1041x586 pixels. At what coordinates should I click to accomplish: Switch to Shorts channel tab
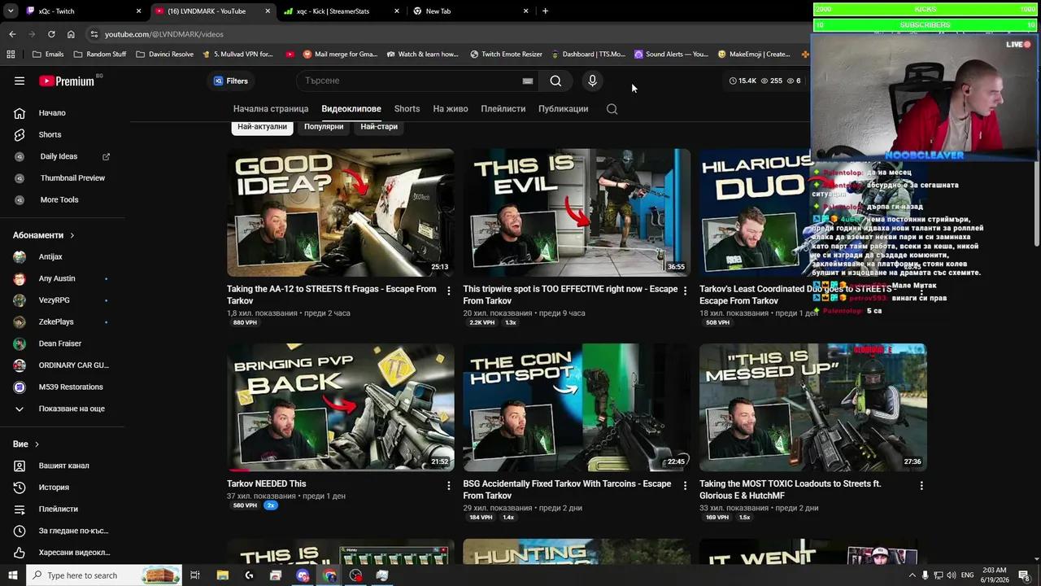(x=407, y=109)
